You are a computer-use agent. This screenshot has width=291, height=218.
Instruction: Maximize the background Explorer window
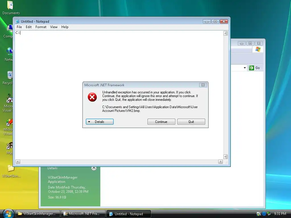pyautogui.click(x=250, y=43)
